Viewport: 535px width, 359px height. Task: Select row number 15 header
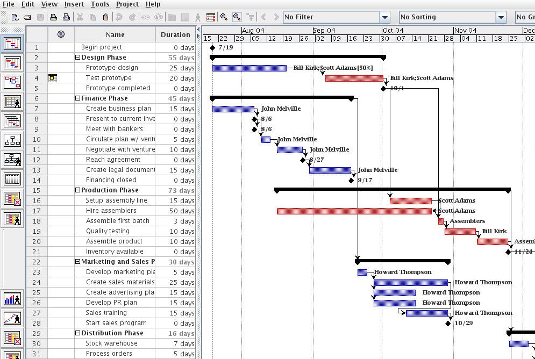(x=37, y=190)
